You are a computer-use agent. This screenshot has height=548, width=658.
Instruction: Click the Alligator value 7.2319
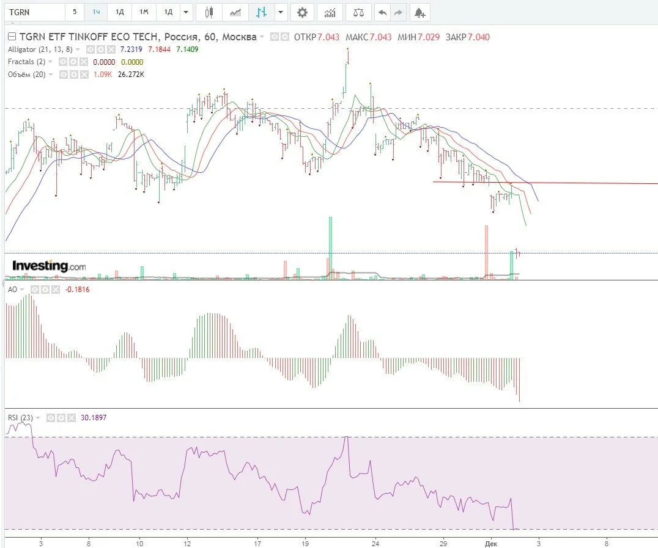(131, 49)
